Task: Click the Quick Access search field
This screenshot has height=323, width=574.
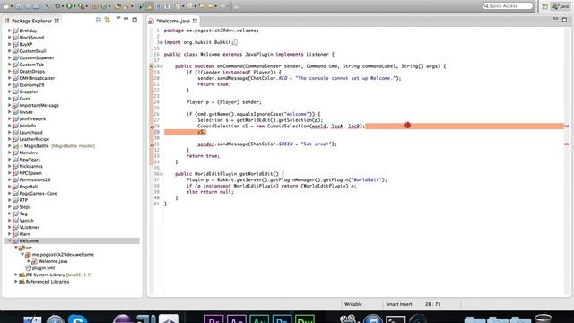Action: [508, 6]
